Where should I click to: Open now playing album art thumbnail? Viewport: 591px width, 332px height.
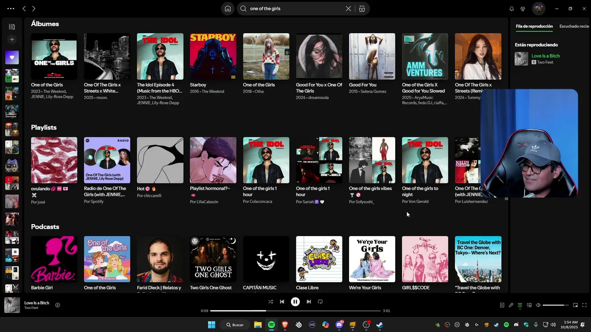[12, 305]
